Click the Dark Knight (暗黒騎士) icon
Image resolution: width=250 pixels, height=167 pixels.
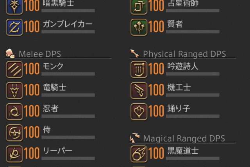tap(14, 7)
